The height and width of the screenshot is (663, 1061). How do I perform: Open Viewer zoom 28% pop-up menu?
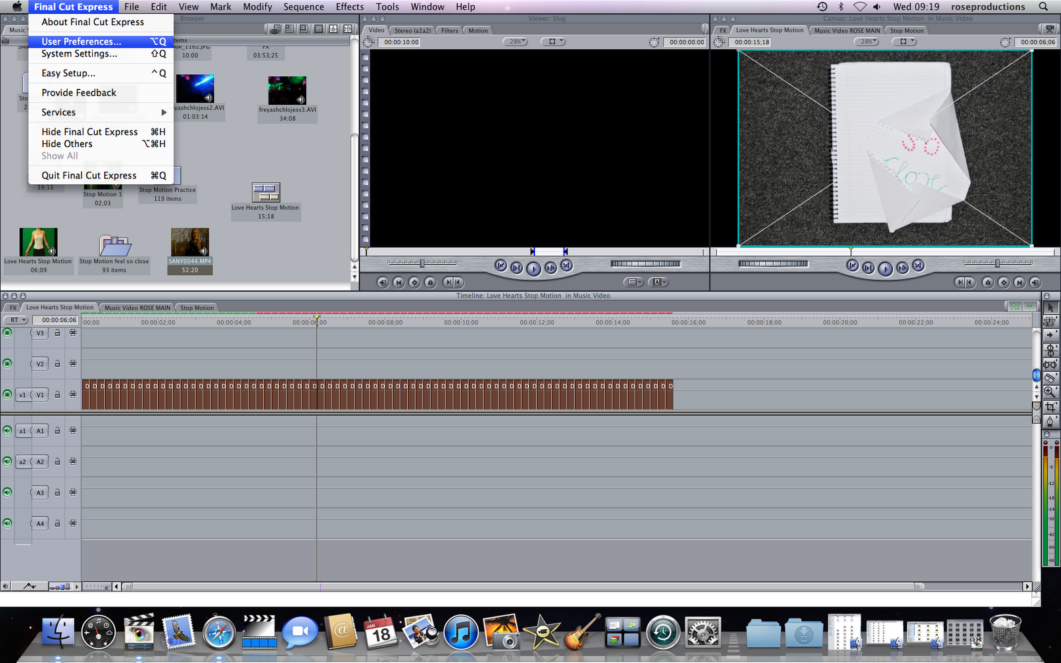[x=515, y=42]
